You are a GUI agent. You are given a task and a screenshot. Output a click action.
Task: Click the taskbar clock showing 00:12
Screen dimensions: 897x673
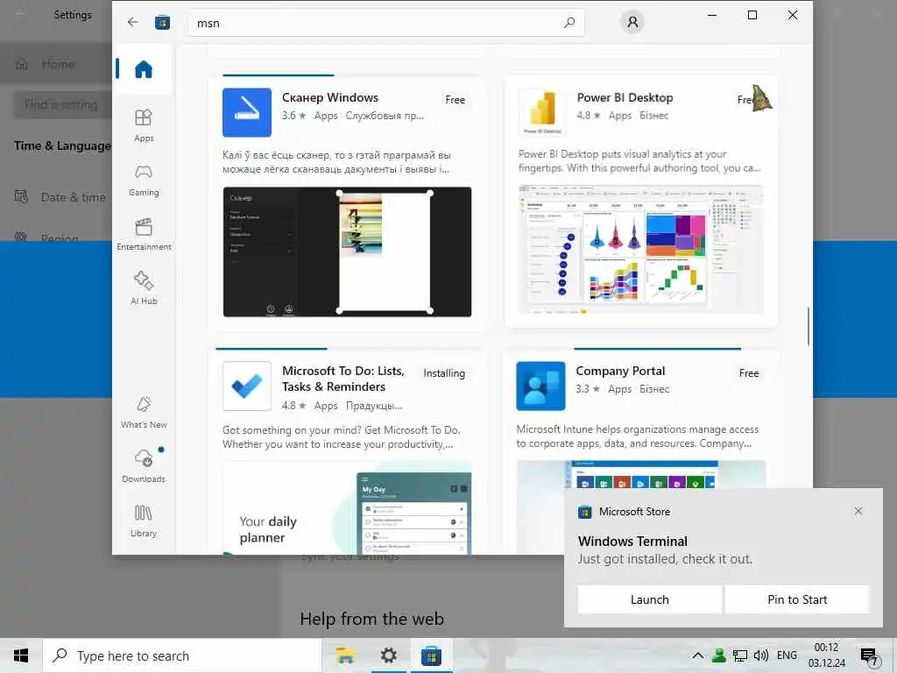point(826,655)
